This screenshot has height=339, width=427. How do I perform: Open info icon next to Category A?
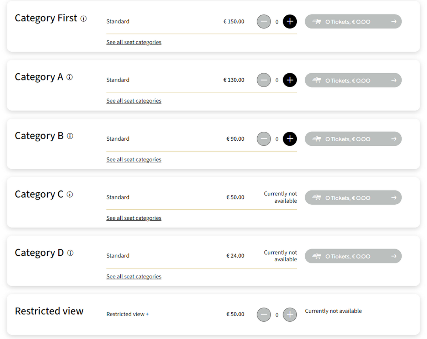click(70, 77)
